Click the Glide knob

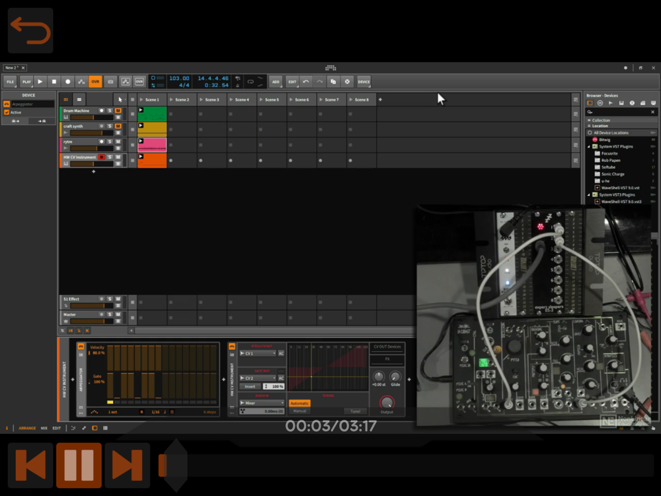[x=395, y=376]
